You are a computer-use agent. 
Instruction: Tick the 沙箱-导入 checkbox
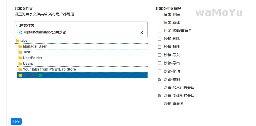tap(160, 55)
